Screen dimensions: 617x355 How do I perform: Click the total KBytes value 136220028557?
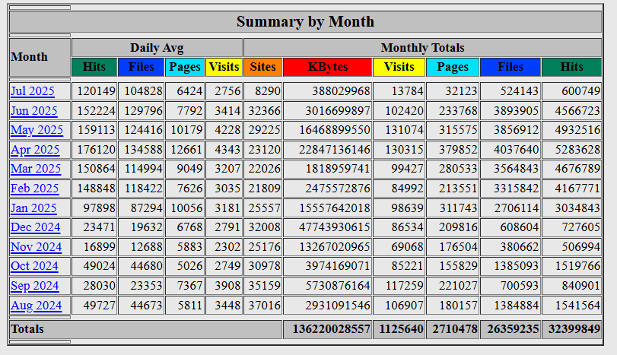tap(327, 329)
